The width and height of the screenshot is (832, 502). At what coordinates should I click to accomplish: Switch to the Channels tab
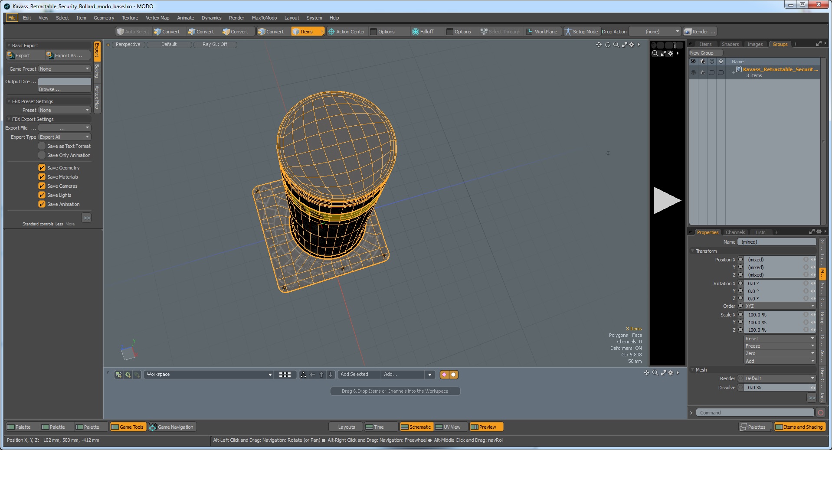click(735, 232)
